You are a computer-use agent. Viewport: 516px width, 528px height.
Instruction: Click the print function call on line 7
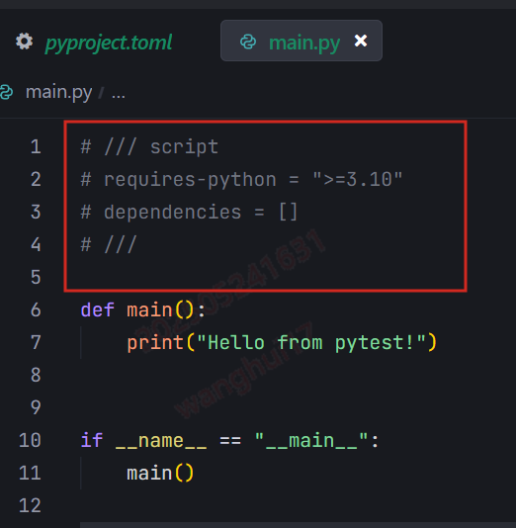(155, 342)
